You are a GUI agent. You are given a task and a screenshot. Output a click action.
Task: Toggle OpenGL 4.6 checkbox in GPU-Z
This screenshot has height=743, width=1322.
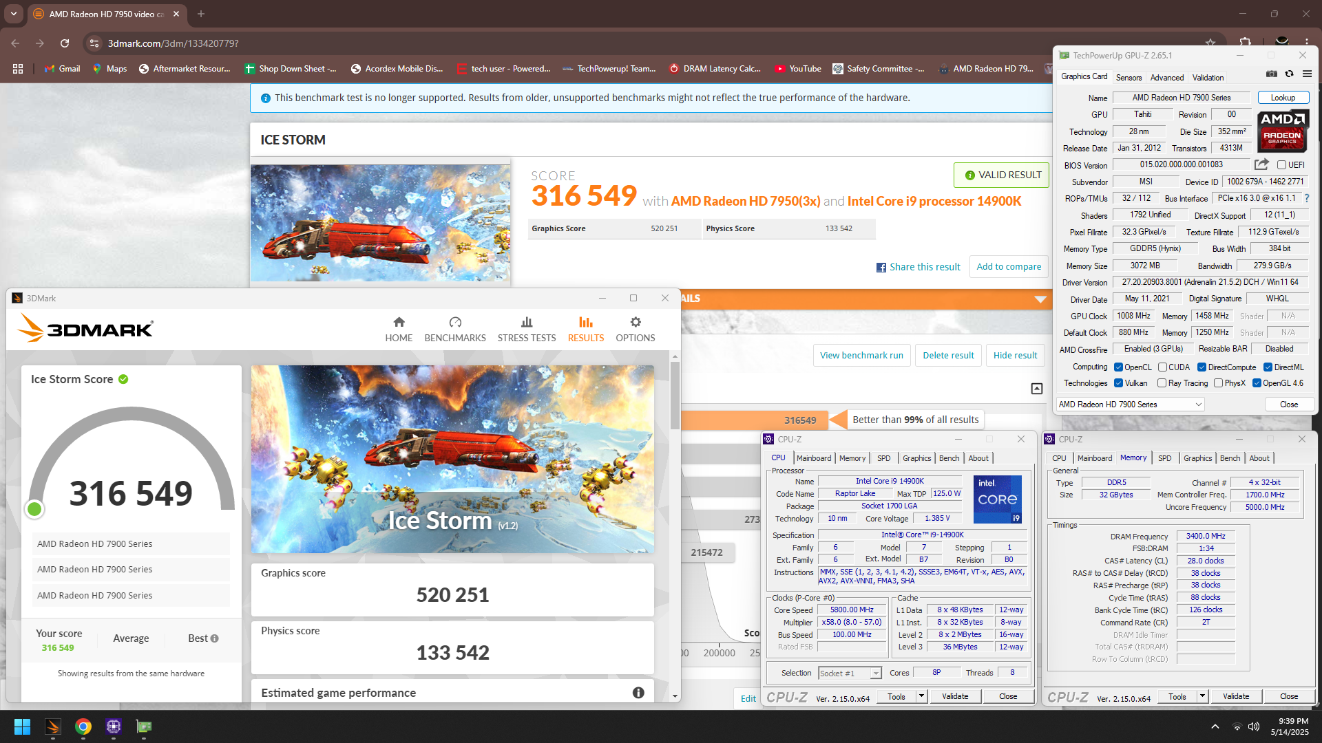pyautogui.click(x=1257, y=383)
